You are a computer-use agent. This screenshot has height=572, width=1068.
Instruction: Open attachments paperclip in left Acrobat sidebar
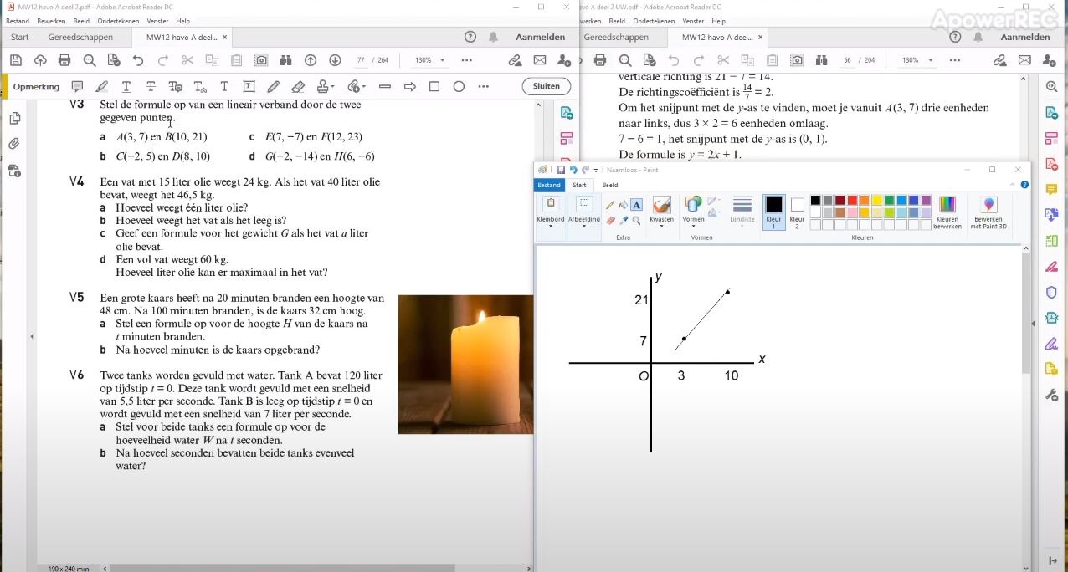point(14,144)
